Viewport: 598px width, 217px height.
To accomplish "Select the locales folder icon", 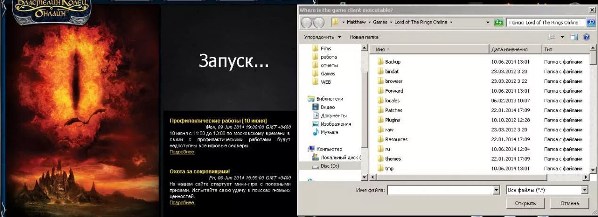I will click(x=381, y=100).
